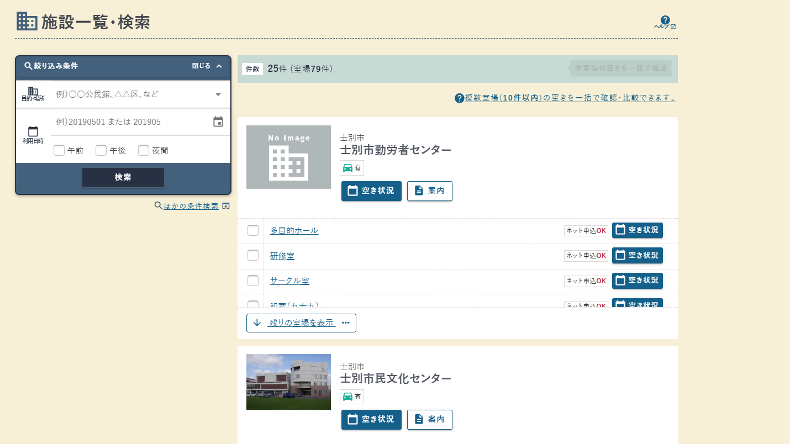Select the 多目的ホール checkbox
This screenshot has height=444, width=790.
pos(253,230)
